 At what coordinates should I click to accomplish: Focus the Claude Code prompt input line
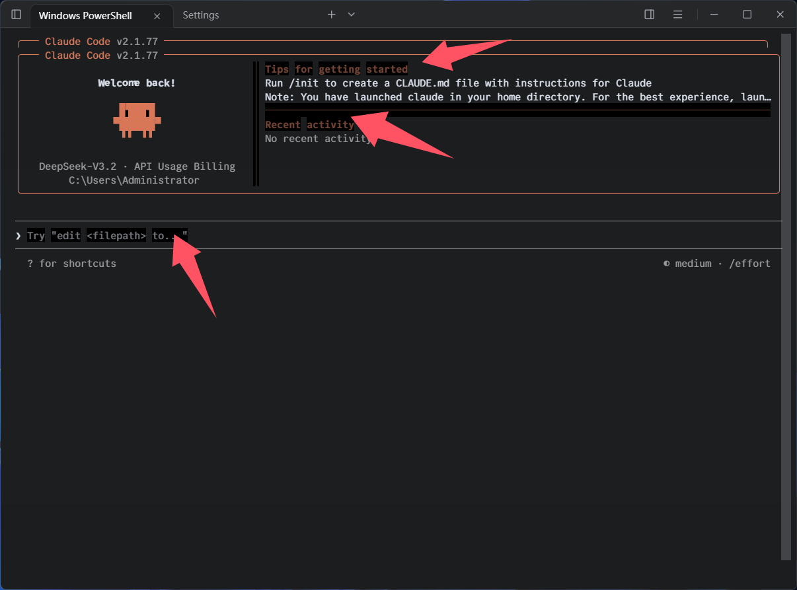(397, 236)
